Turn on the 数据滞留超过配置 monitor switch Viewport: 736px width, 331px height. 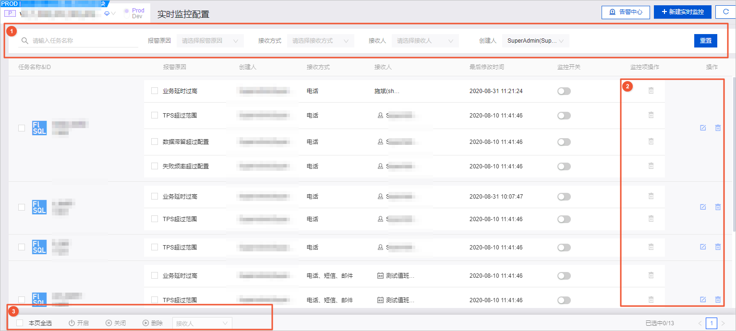(x=564, y=142)
